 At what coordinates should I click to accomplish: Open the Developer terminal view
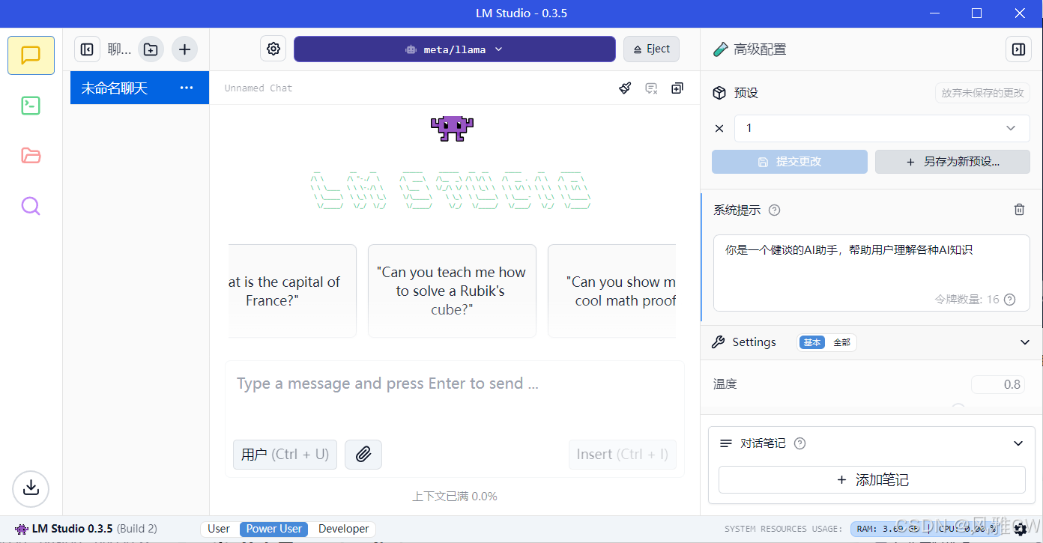pyautogui.click(x=31, y=106)
